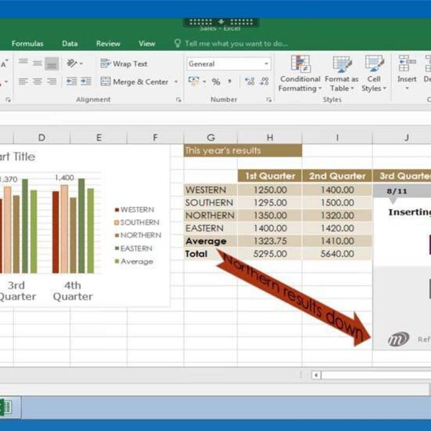The image size is (431, 431).
Task: Select NORTHERN 2nd Quarter value 1320.00
Action: point(338,215)
